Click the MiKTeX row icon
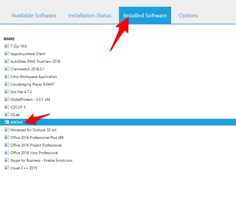This screenshot has height=197, width=236. 7,122
